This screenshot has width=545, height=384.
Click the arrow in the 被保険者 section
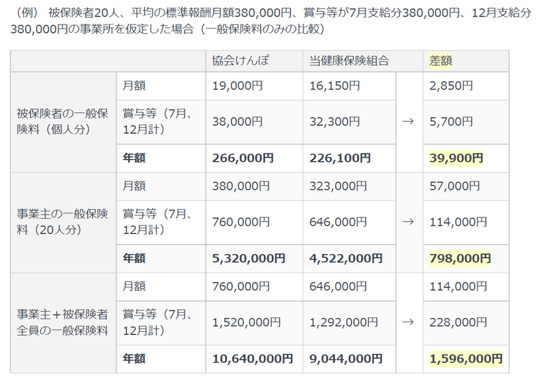(408, 122)
